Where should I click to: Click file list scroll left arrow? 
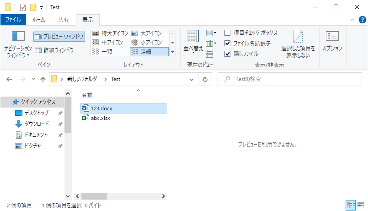point(77,196)
